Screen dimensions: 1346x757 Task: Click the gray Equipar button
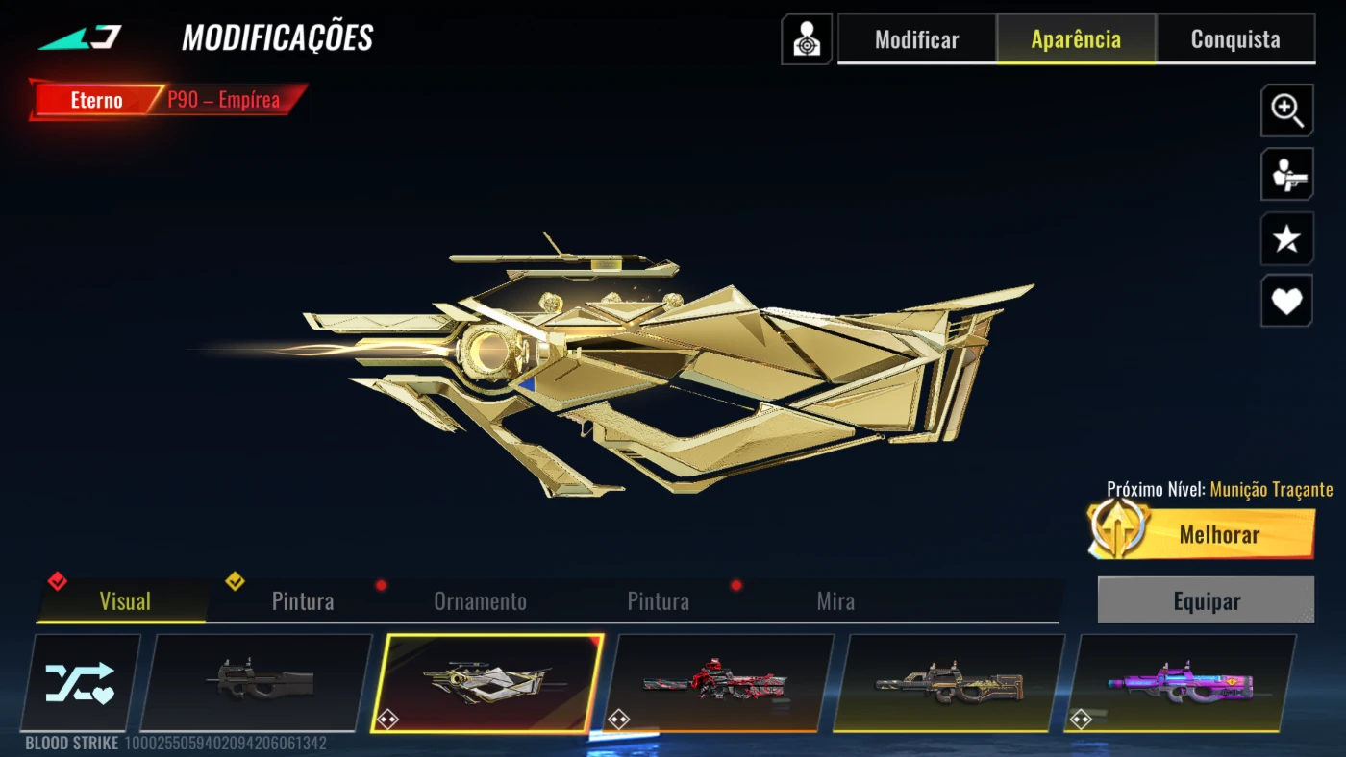point(1206,600)
